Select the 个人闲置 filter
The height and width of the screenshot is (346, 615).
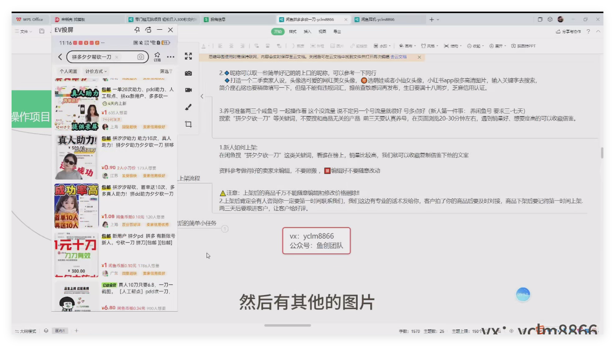68,71
